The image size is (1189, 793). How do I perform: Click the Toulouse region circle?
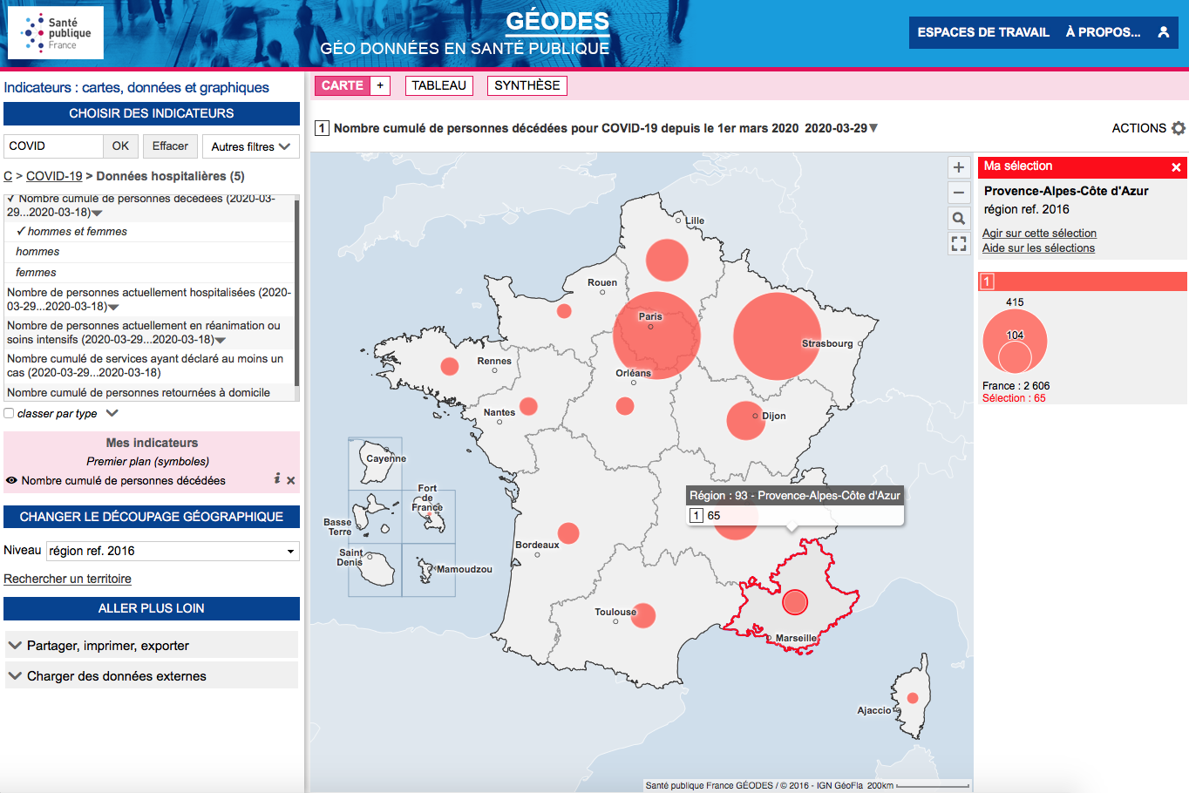point(643,615)
